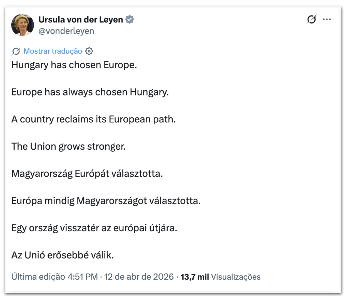This screenshot has width=348, height=296.
Task: Click the line "Egy ország visszatér az európai útjára."
Action: [94, 228]
